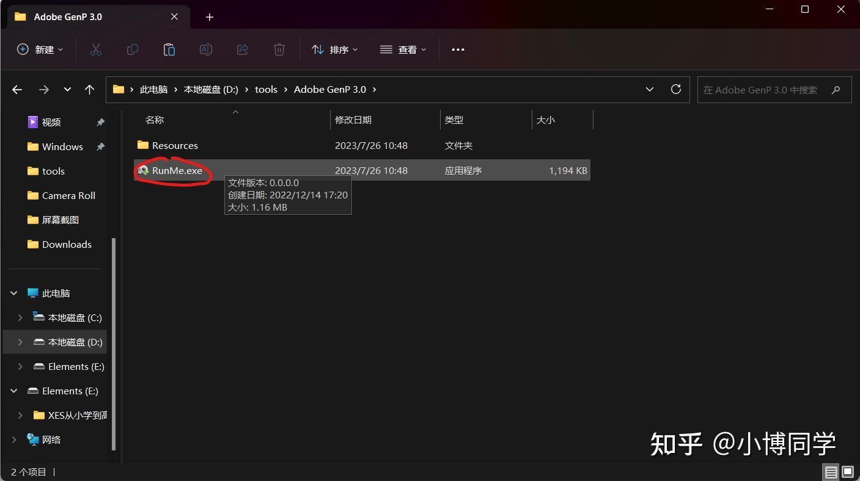Screen dimensions: 860x481
Task: Delete using the trash icon in the toolbar
Action: (x=279, y=49)
